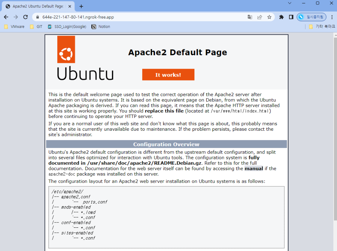The width and height of the screenshot is (337, 251).
Task: Open SSO_Login(Google) bookmark
Action: (67, 27)
